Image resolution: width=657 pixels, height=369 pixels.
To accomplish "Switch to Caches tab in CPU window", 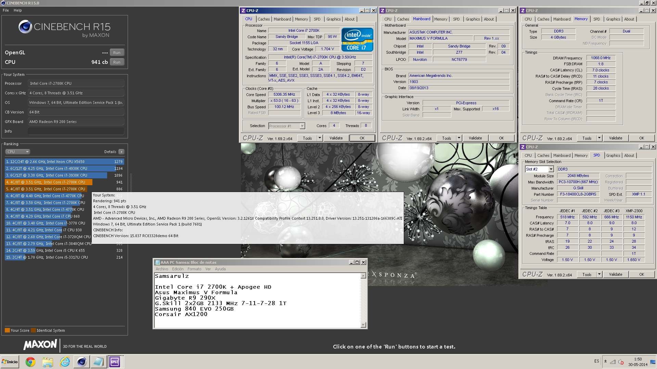I will click(x=263, y=19).
